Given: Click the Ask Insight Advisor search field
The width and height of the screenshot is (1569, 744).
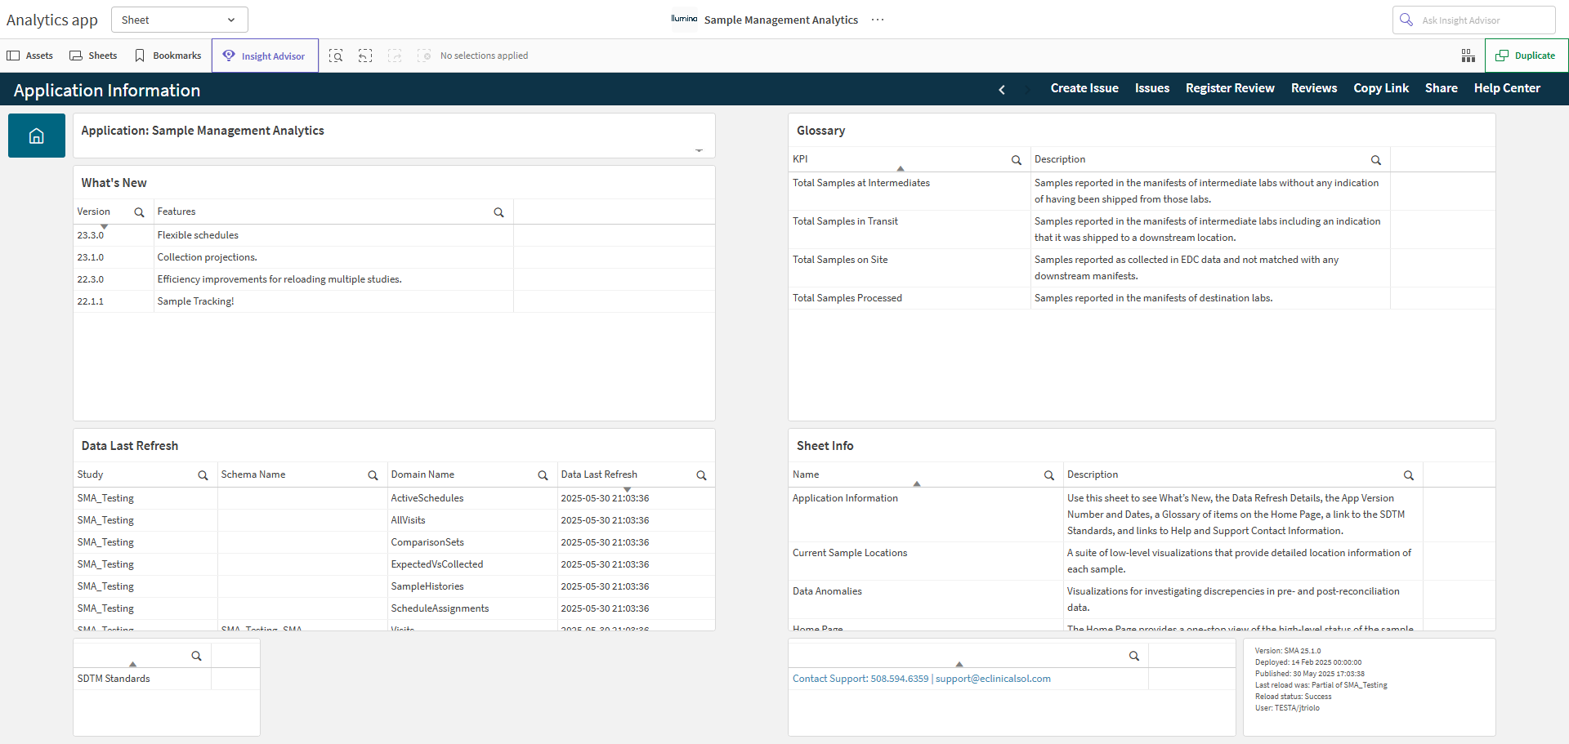Looking at the screenshot, I should pyautogui.click(x=1474, y=20).
